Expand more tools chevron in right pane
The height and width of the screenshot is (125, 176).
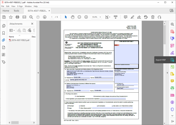(x=172, y=116)
